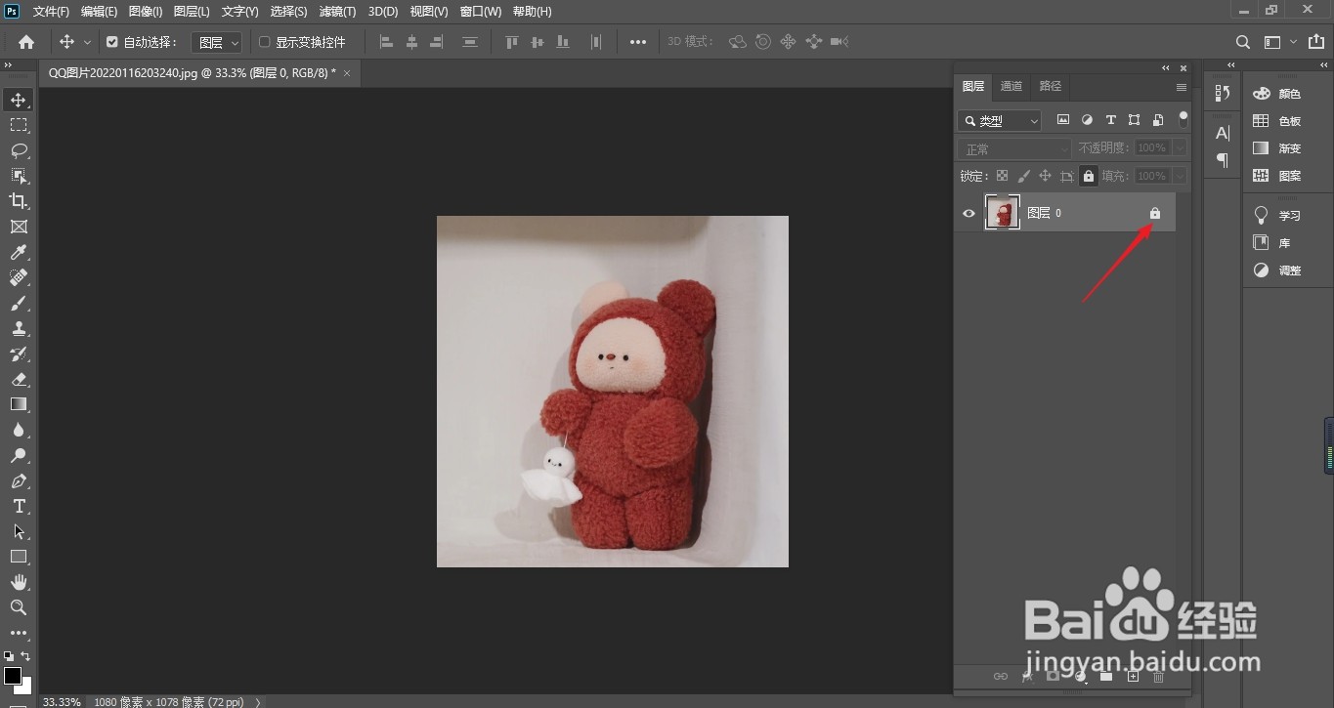Open the 图层 auto-select dropdown
This screenshot has width=1334, height=708.
[x=216, y=42]
